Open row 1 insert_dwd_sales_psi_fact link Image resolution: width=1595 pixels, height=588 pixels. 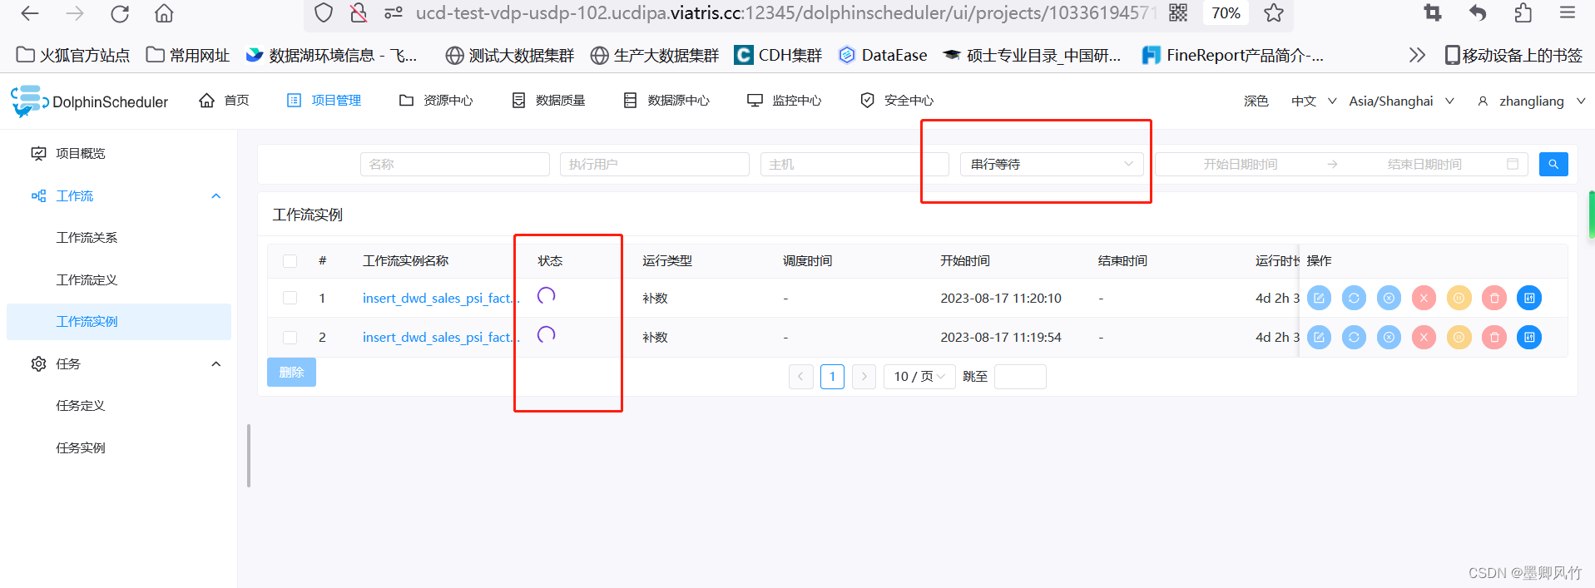(x=440, y=298)
